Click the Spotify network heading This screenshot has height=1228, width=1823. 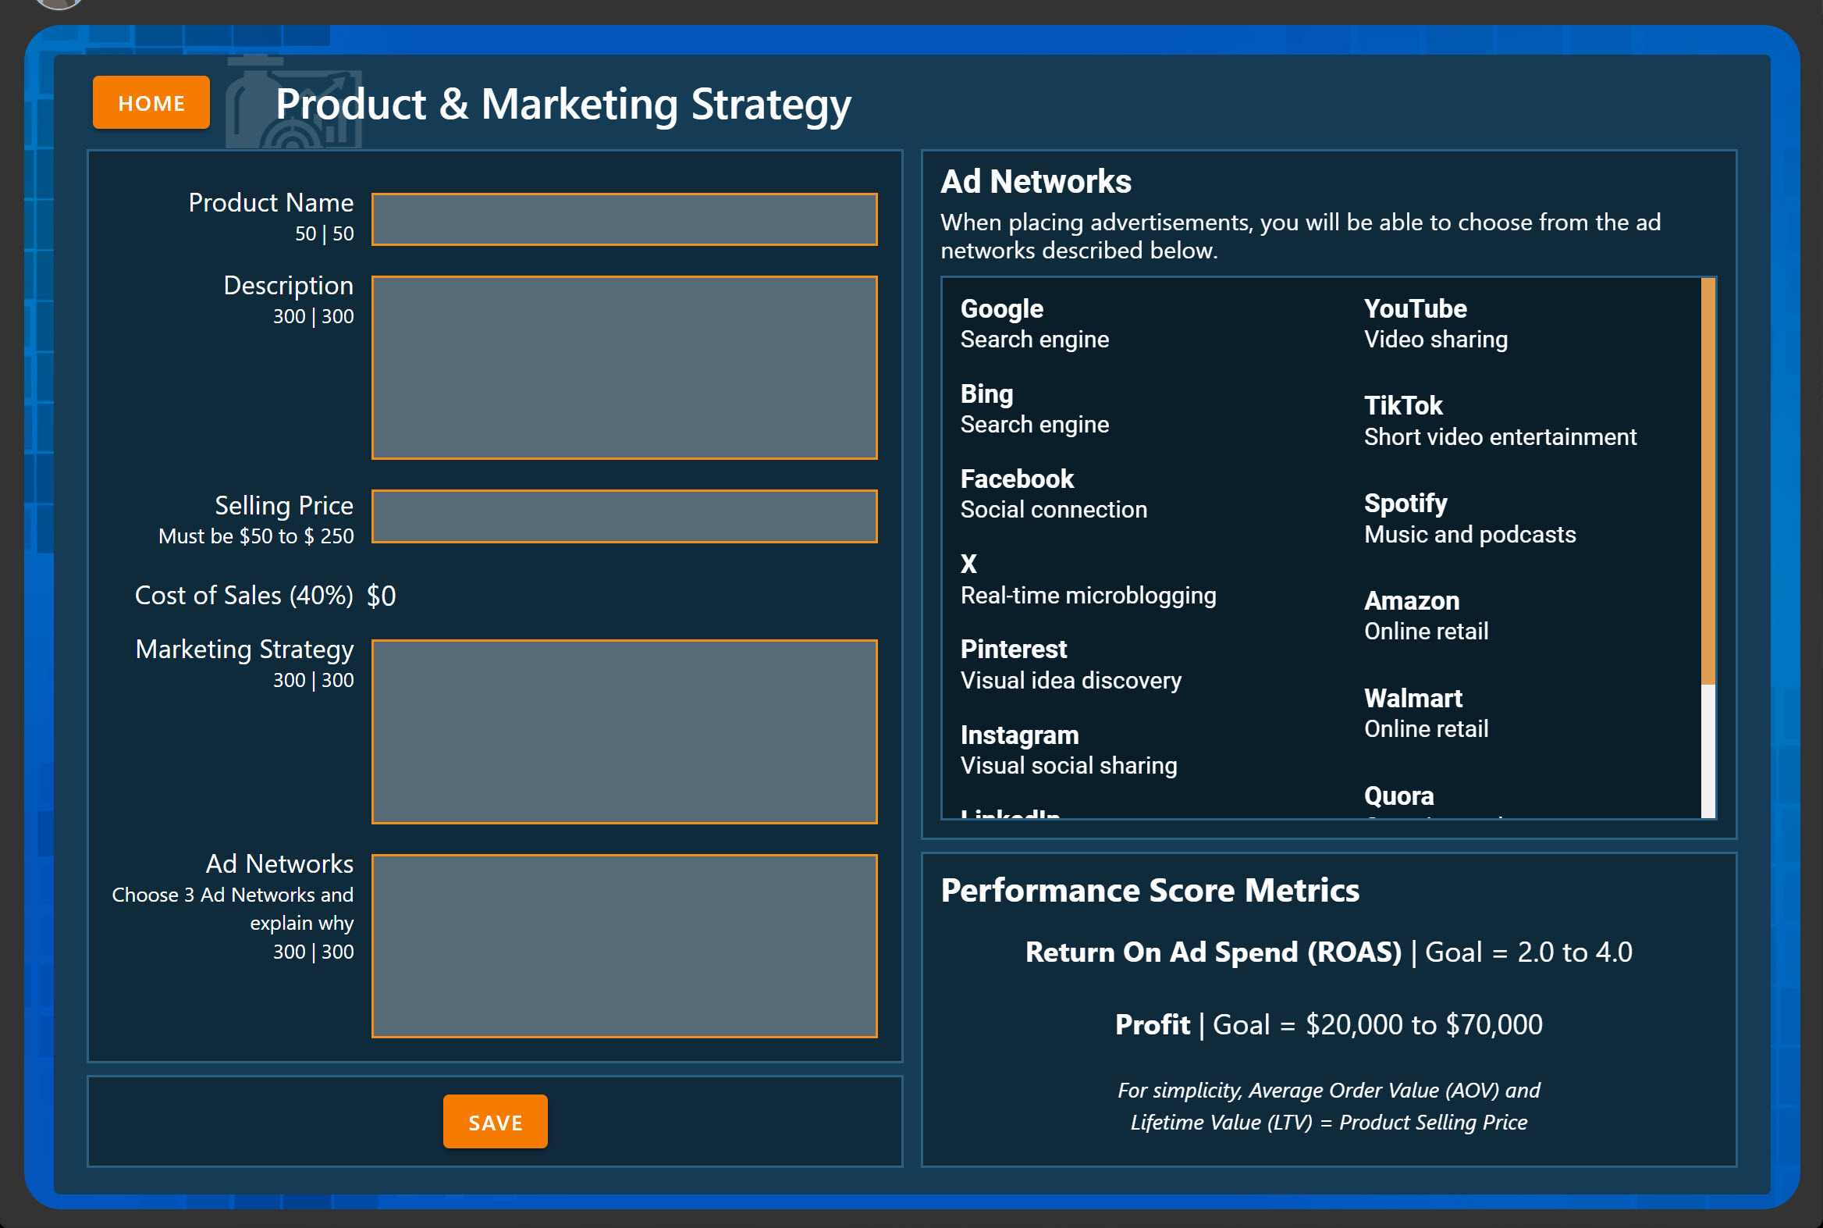click(x=1405, y=503)
